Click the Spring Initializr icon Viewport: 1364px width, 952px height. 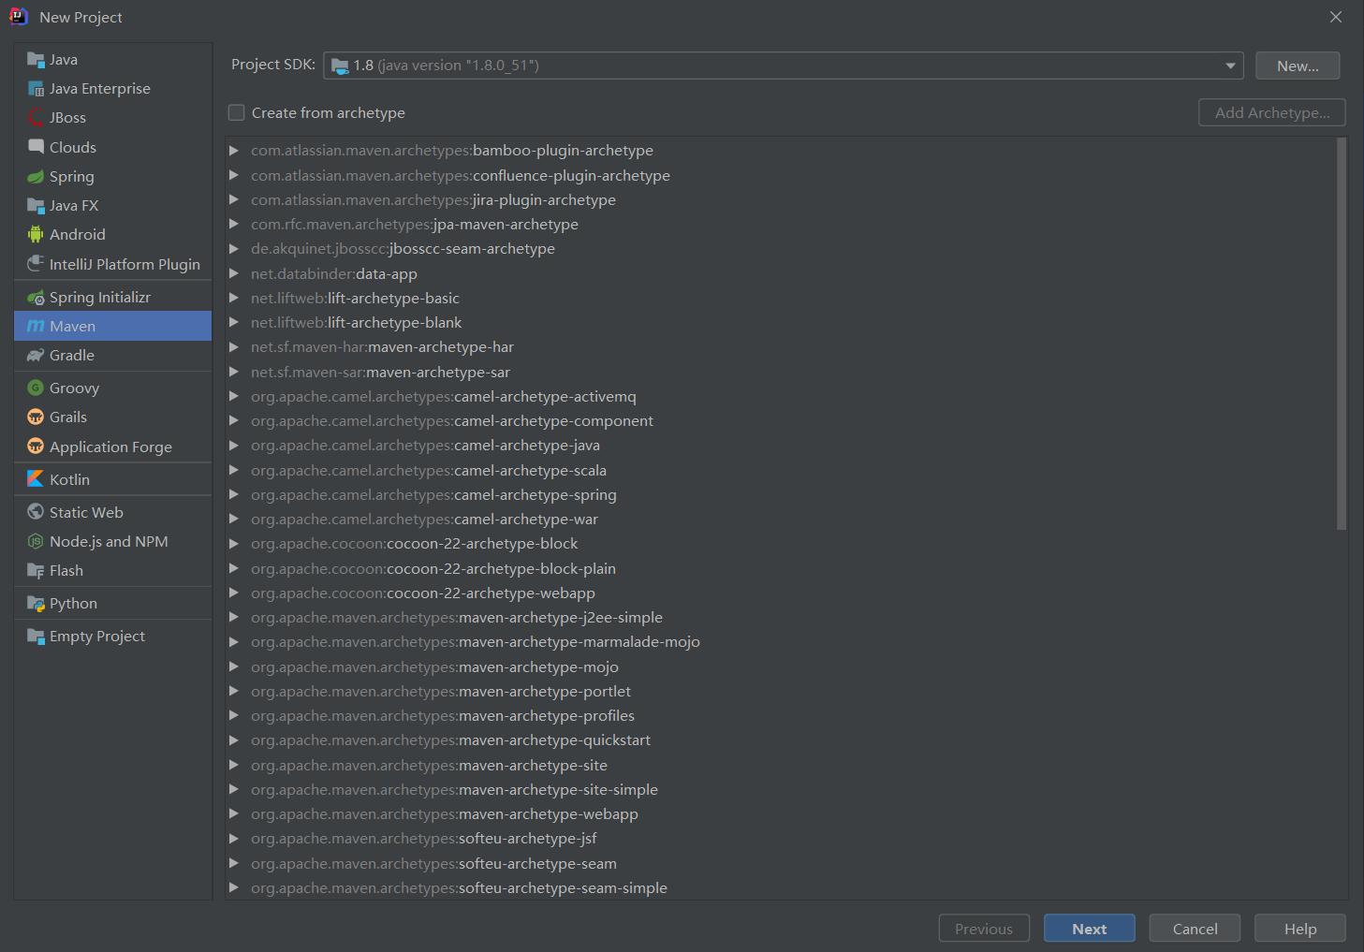point(36,298)
